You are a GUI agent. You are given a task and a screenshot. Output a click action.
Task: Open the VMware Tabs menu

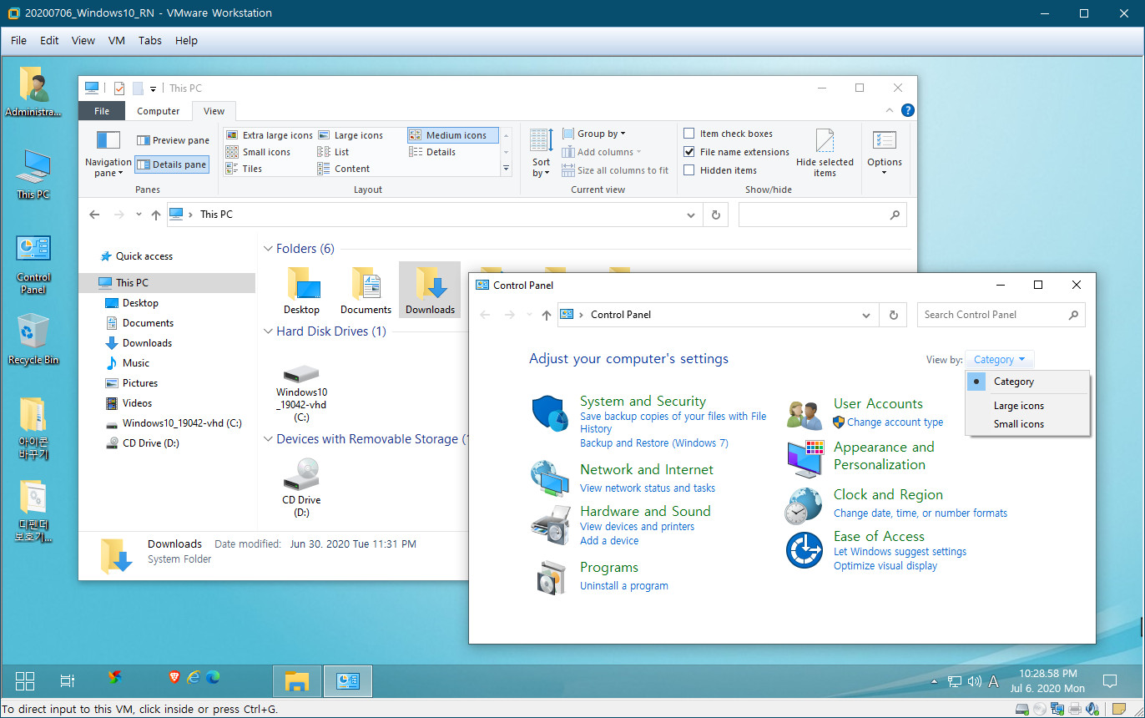coord(150,40)
